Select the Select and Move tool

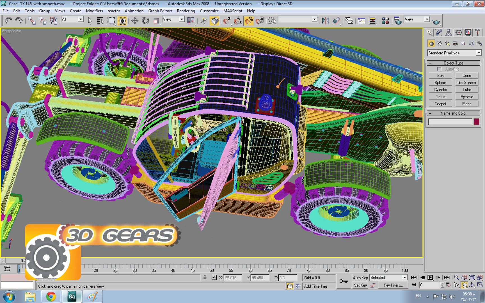pyautogui.click(x=135, y=20)
